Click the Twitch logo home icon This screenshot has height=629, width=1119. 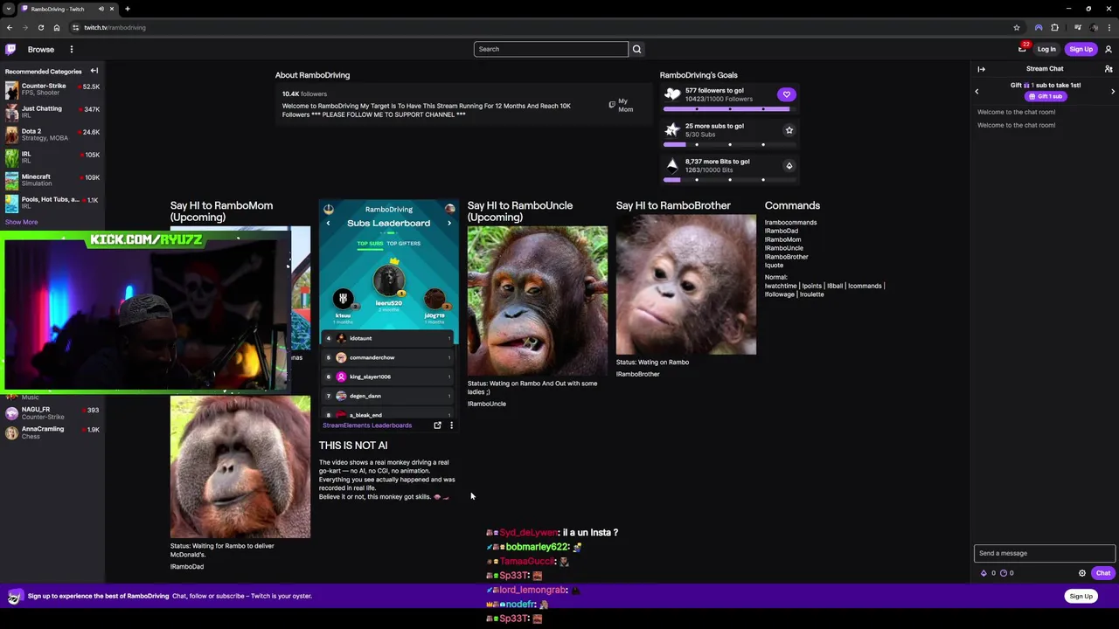coord(10,49)
